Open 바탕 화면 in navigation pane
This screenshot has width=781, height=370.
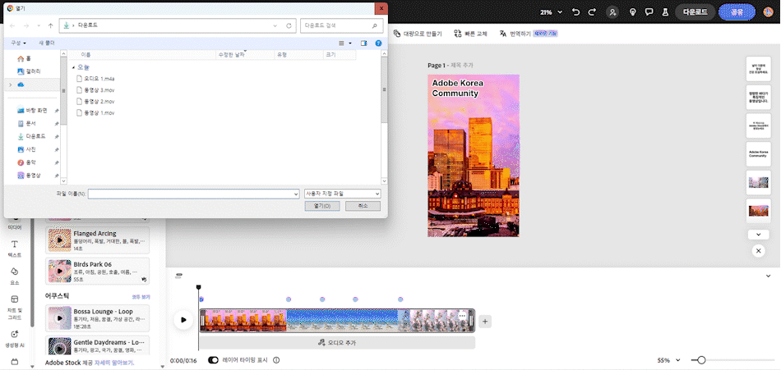pyautogui.click(x=36, y=111)
